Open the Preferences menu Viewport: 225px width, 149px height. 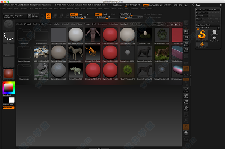point(91,9)
